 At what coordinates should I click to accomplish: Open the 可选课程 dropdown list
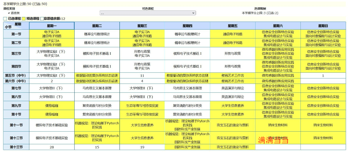pos(148,13)
